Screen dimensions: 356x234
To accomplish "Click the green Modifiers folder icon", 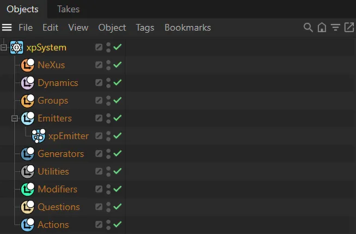I will [28, 189].
